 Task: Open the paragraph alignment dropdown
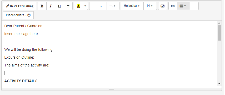tap(113, 6)
